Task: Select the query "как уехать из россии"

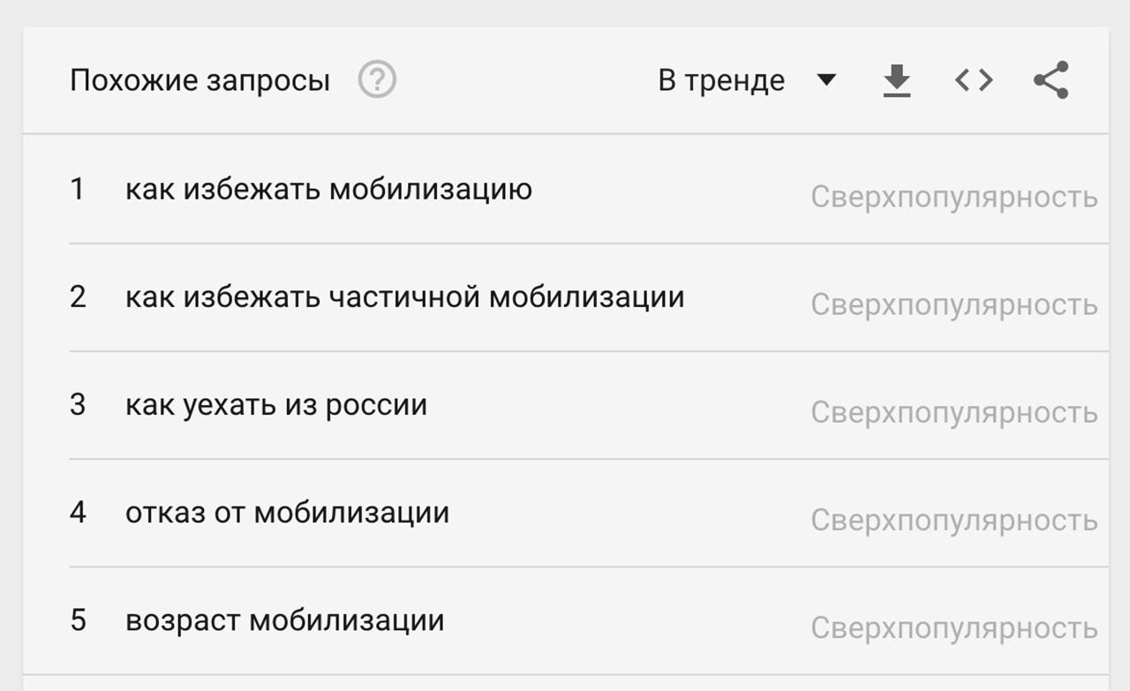Action: (x=276, y=405)
